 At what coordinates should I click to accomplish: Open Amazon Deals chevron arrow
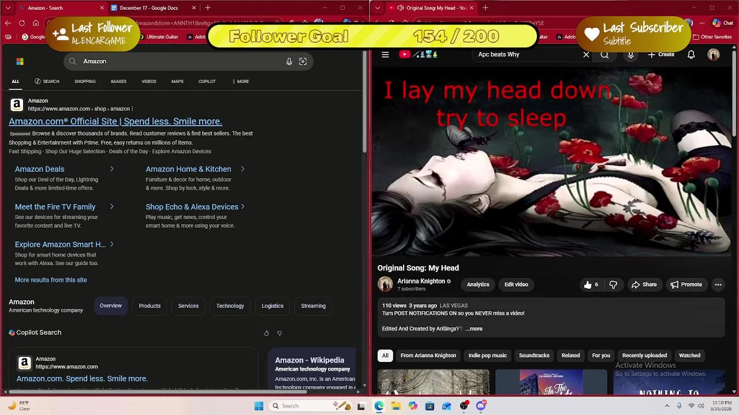[111, 169]
